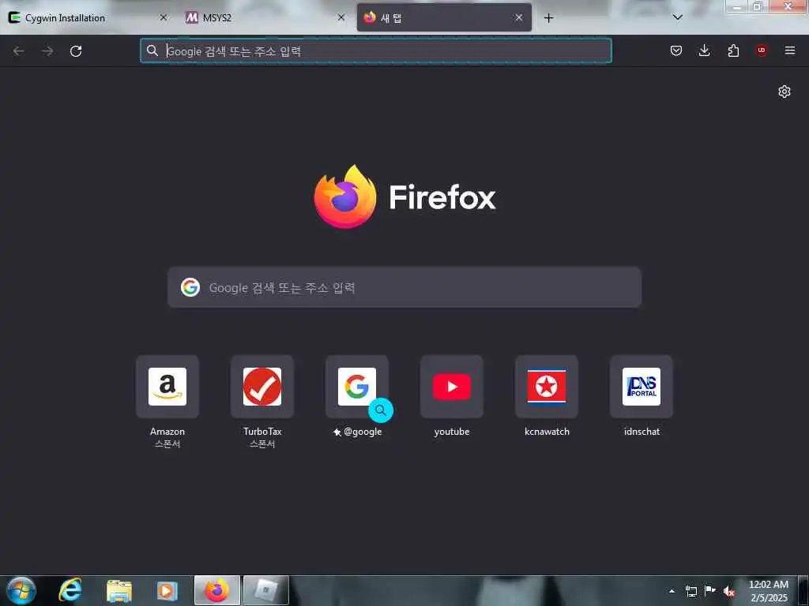Open the idnschat shortcut tile
The height and width of the screenshot is (606, 809).
(642, 387)
